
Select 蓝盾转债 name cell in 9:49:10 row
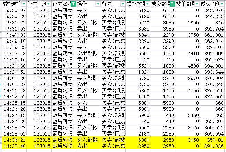pos(64,41)
